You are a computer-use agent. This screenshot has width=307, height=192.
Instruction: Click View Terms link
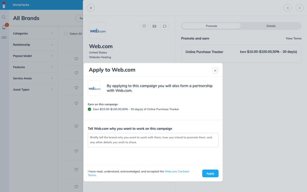pos(293,39)
